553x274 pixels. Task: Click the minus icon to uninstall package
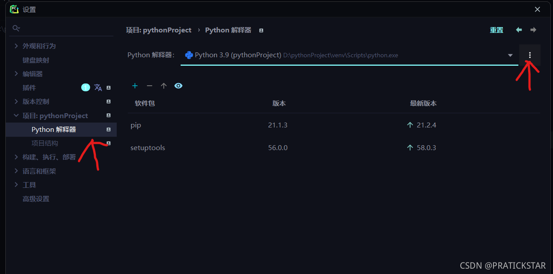(150, 86)
